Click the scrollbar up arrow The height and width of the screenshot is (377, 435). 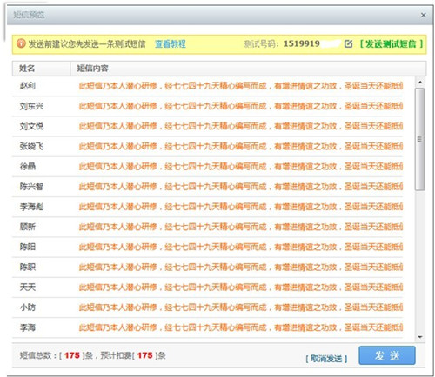pos(420,83)
